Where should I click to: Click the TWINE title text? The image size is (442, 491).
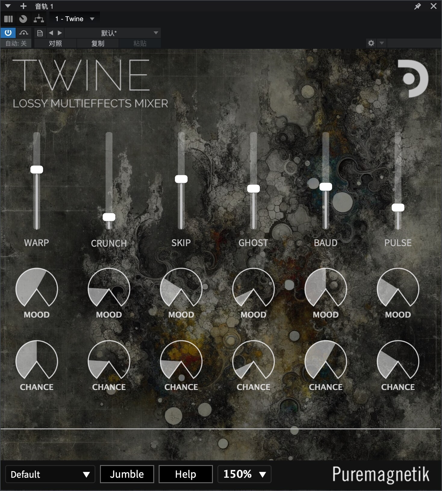point(81,75)
